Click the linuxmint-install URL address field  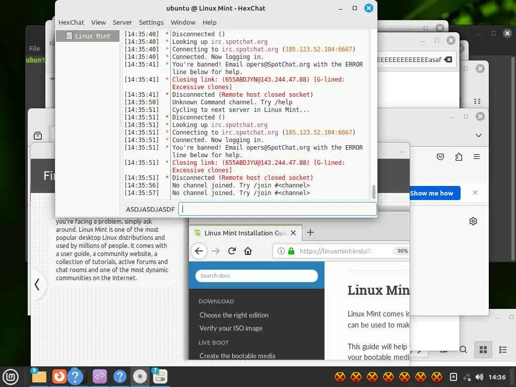click(342, 251)
